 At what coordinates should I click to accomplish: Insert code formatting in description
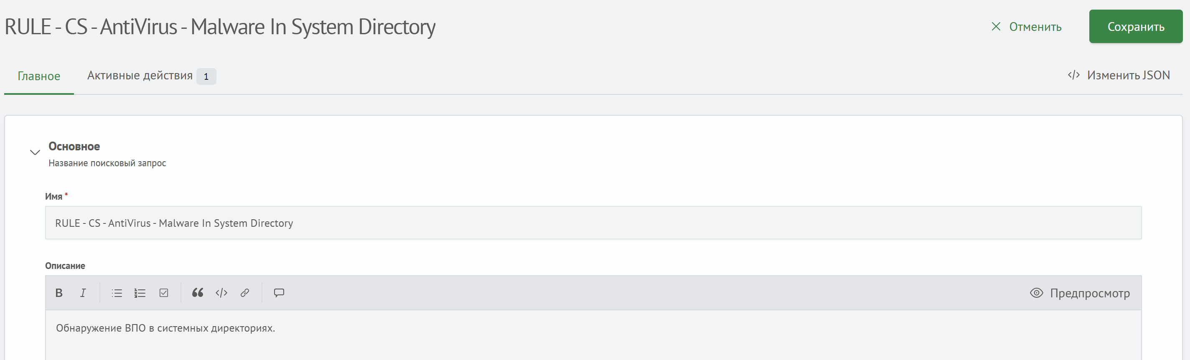pyautogui.click(x=222, y=293)
